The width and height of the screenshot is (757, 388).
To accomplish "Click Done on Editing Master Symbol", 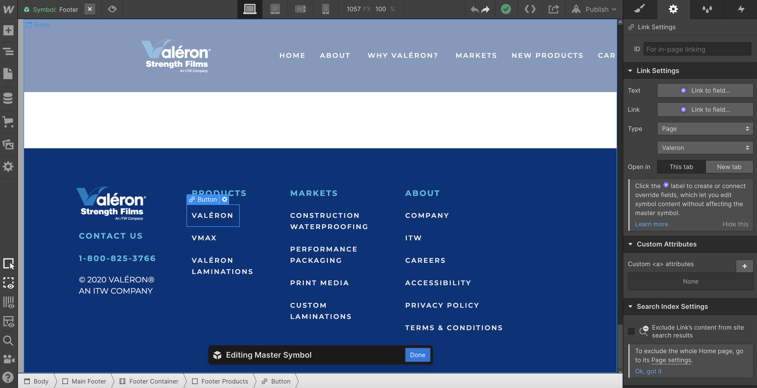I will 417,355.
